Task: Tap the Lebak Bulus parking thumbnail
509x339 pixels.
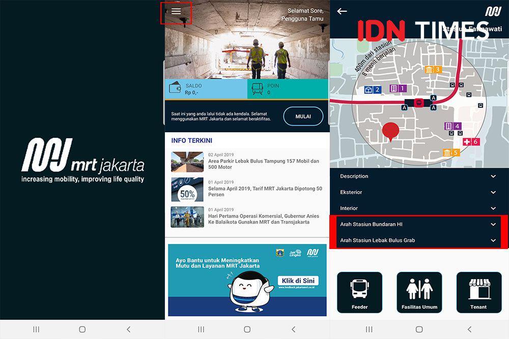Action: [187, 162]
